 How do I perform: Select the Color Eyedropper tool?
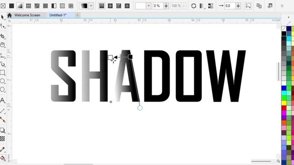pyautogui.click(x=3, y=149)
